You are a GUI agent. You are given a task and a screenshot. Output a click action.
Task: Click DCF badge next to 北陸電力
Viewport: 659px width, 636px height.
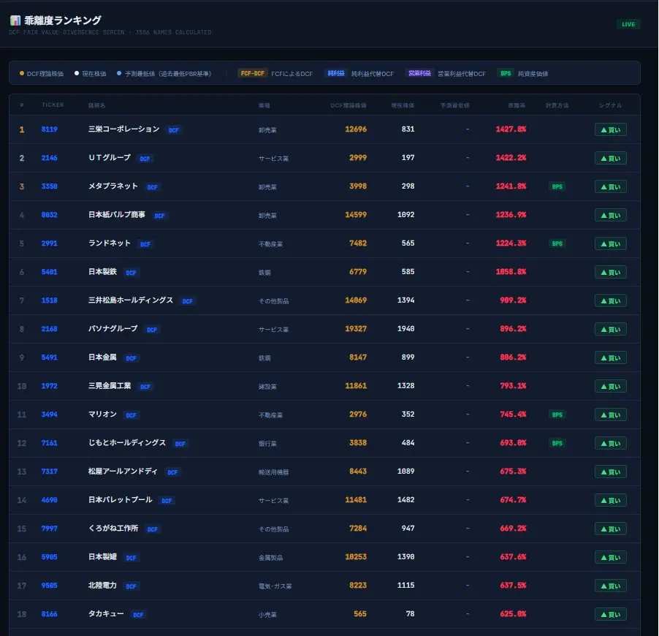[x=131, y=586]
